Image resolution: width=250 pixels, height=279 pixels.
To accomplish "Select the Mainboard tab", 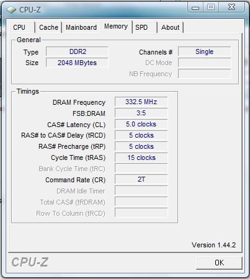I will coord(81,27).
